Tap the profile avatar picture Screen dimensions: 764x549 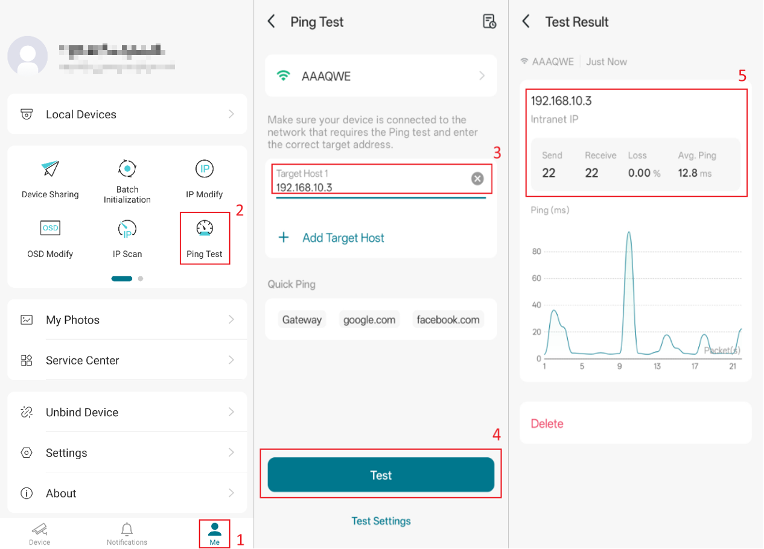(28, 56)
